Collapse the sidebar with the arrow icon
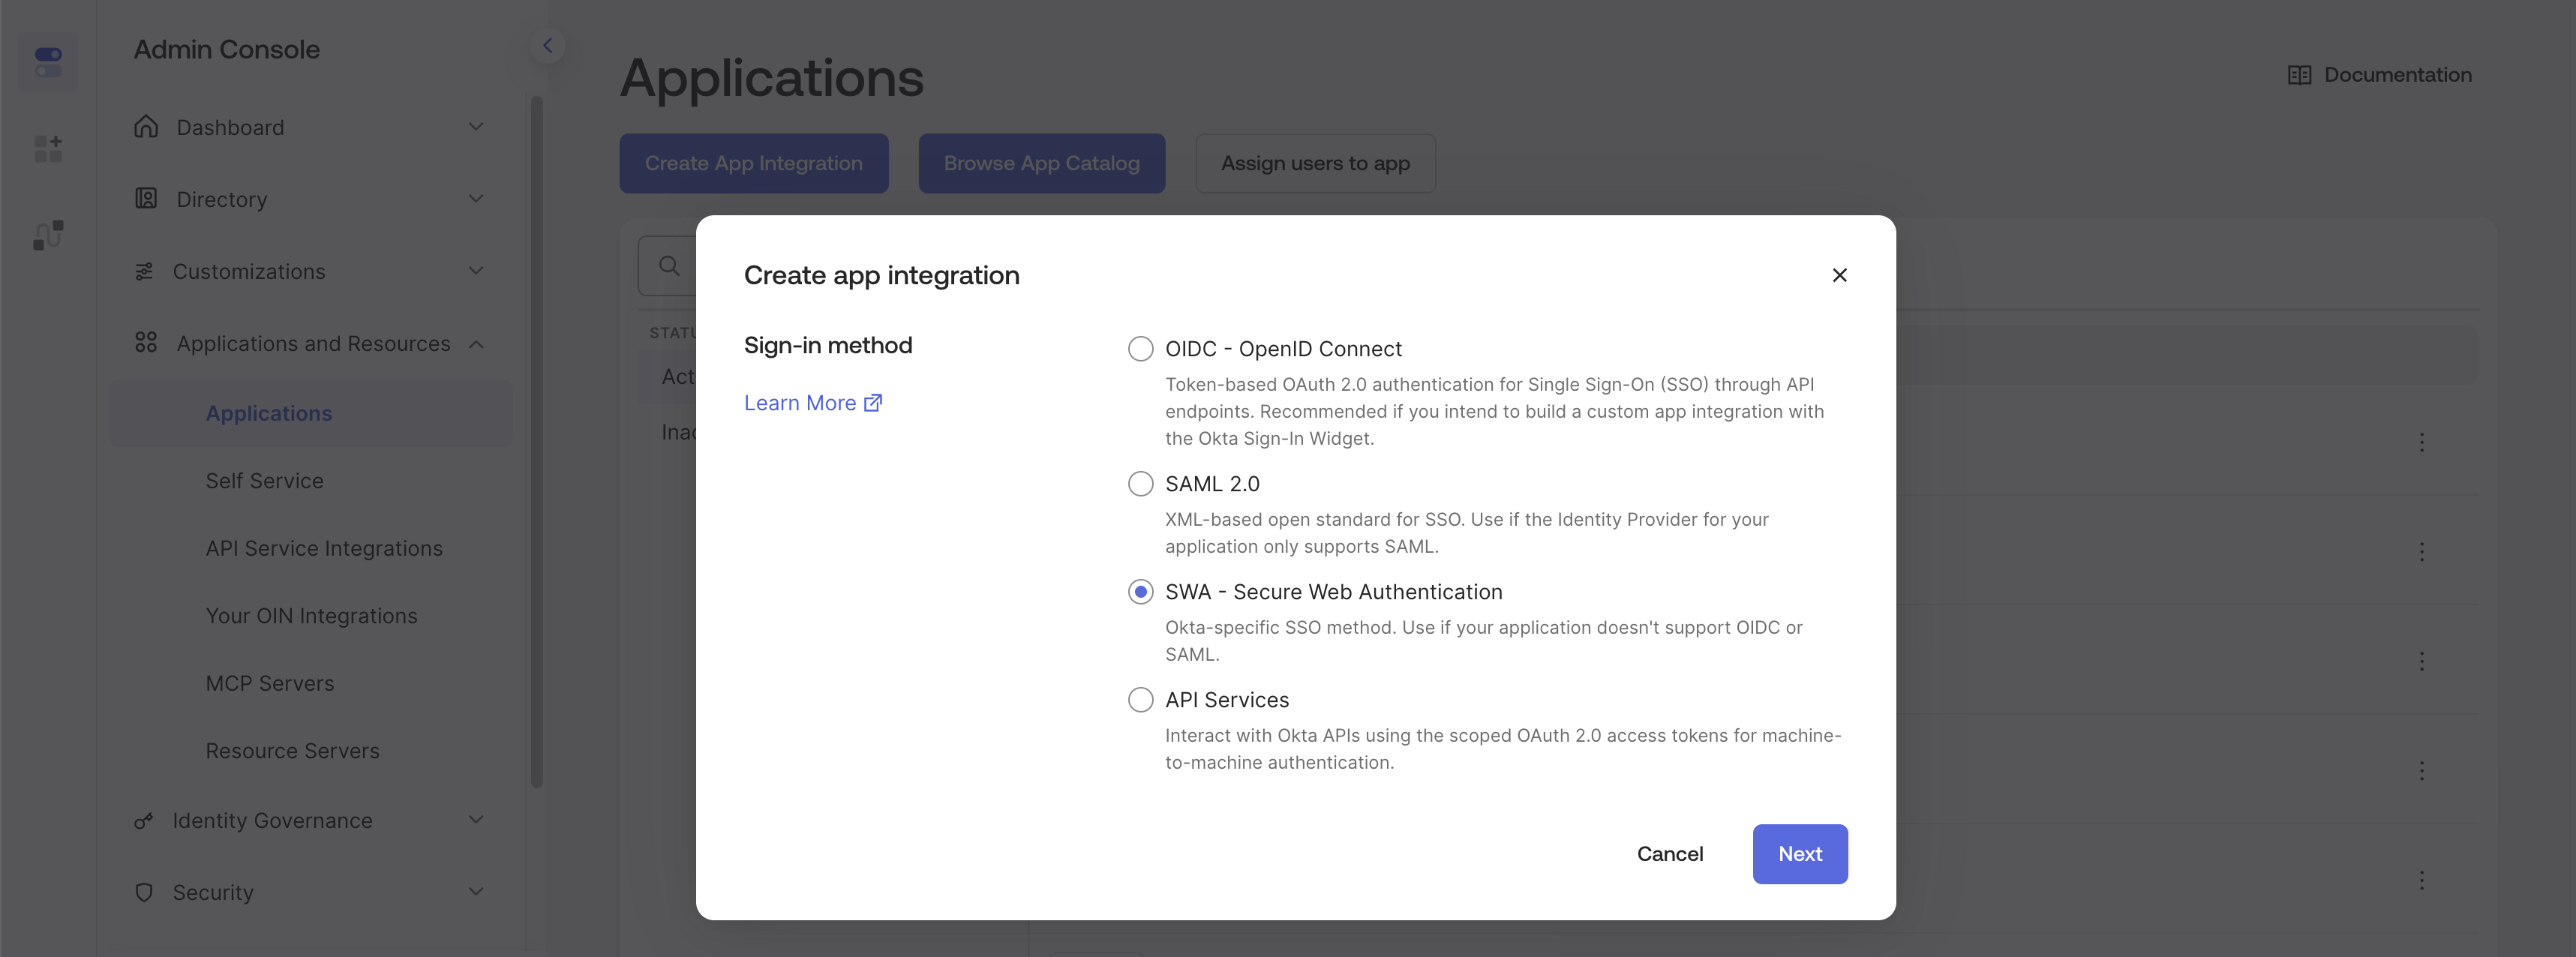The width and height of the screenshot is (2576, 957). coord(547,46)
